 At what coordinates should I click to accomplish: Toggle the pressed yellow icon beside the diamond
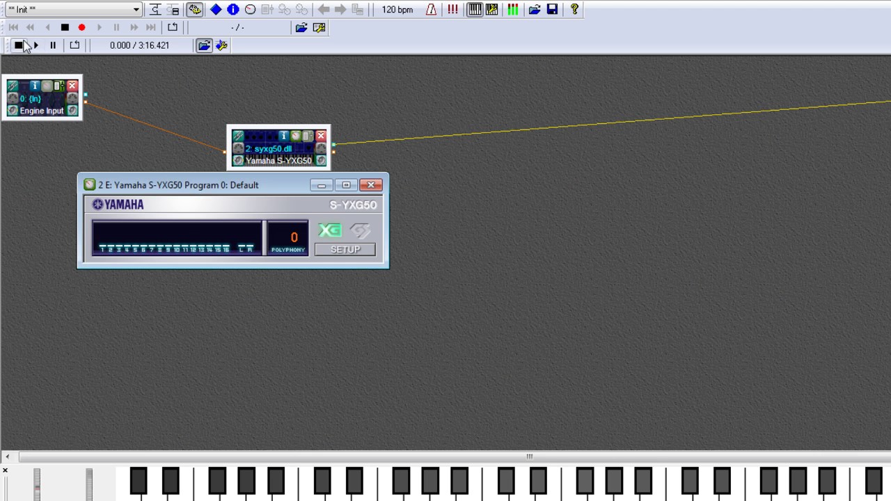pos(194,10)
